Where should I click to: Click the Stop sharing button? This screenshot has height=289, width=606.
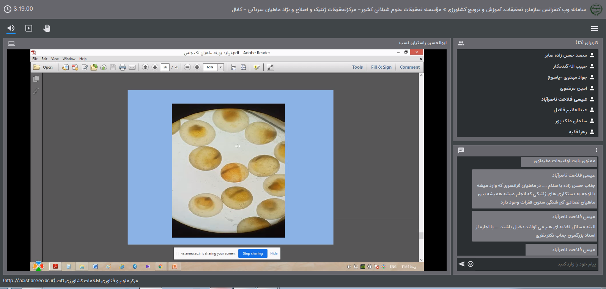point(253,254)
